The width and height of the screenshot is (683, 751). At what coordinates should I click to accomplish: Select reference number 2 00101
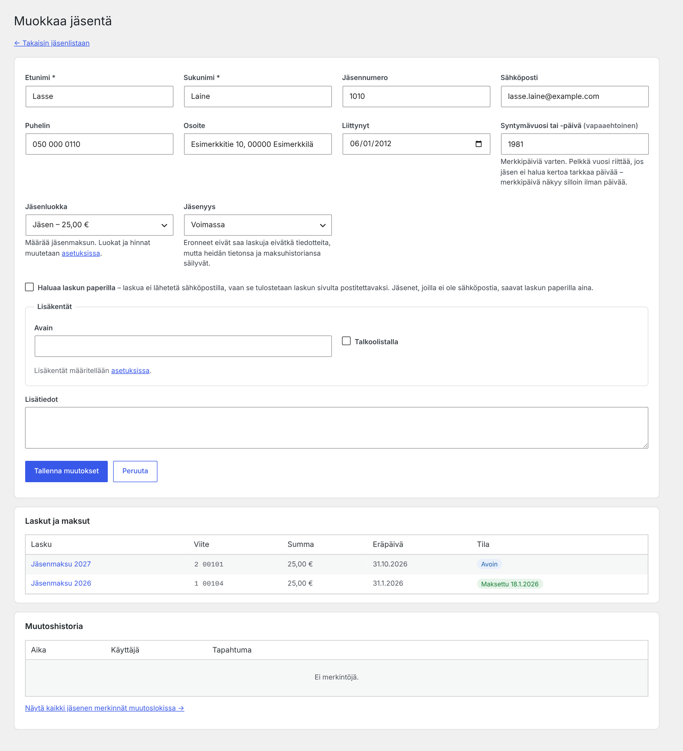tap(209, 564)
